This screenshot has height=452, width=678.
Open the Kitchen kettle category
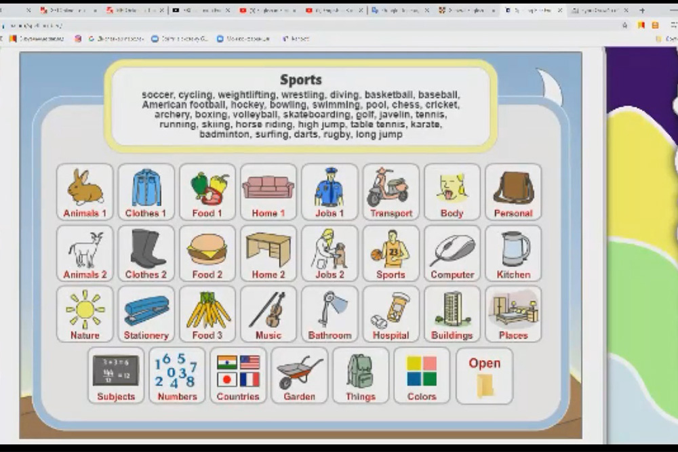(513, 253)
